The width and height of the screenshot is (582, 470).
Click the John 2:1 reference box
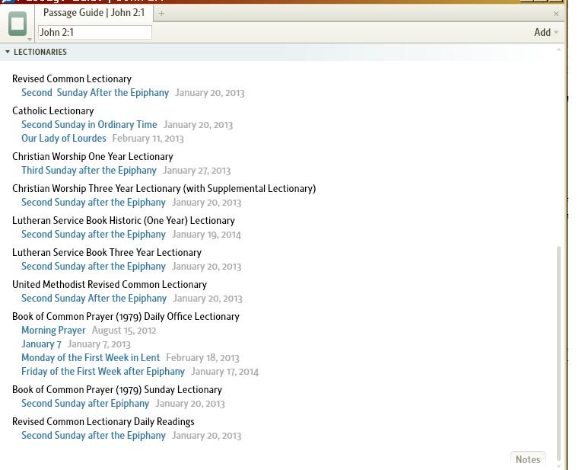click(x=95, y=32)
